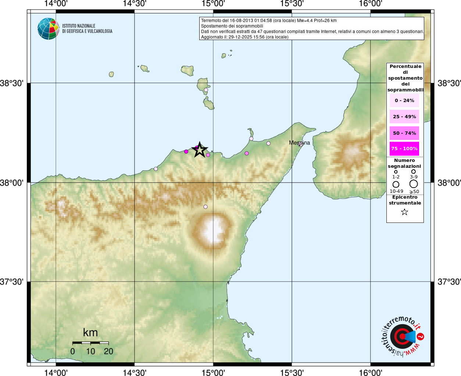Click the pale marker on Lipari island
The height and width of the screenshot is (376, 461).
pos(206,90)
